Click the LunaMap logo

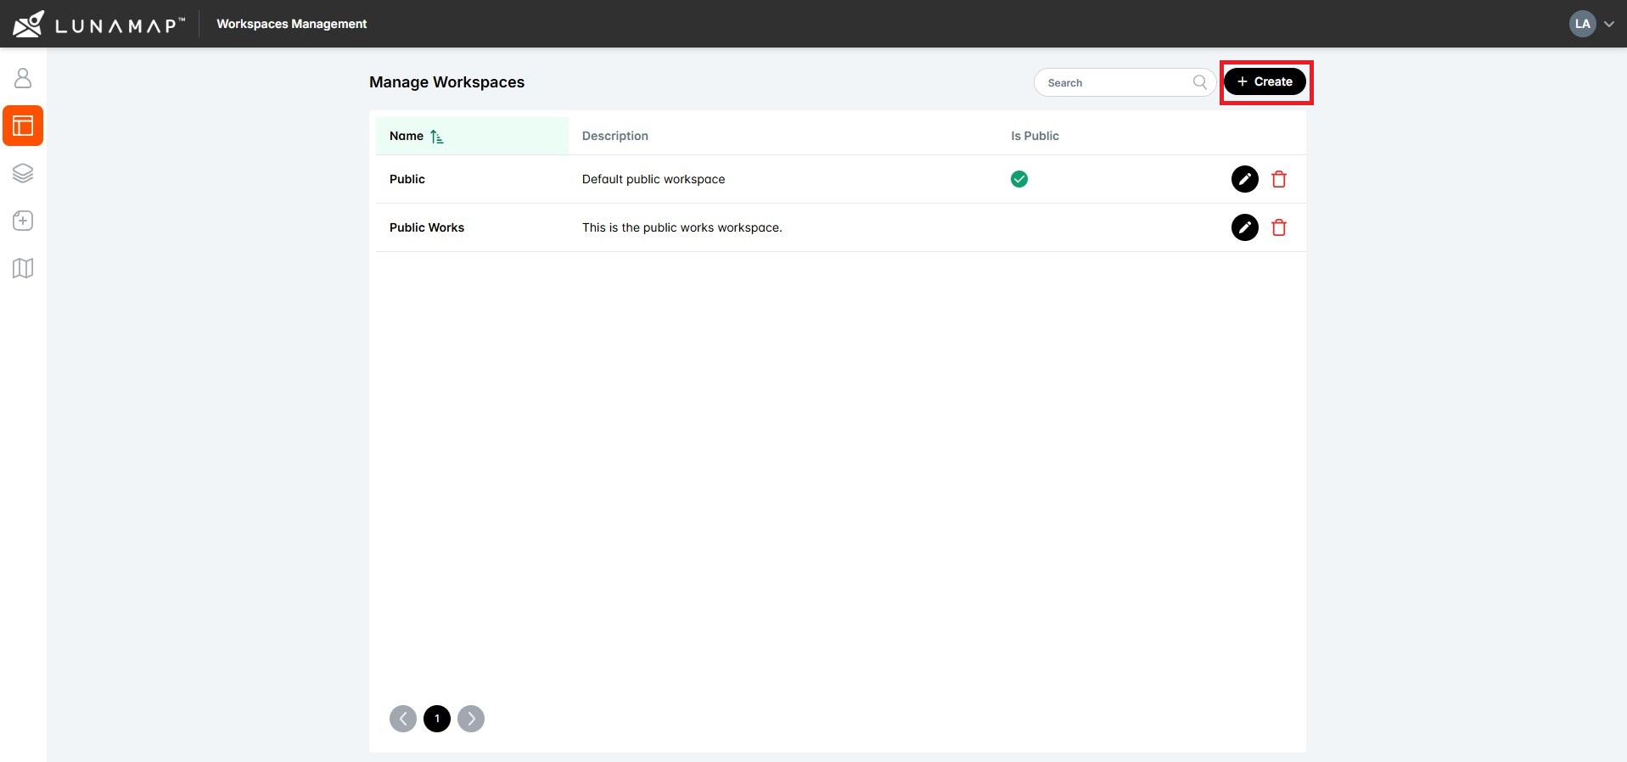click(98, 24)
